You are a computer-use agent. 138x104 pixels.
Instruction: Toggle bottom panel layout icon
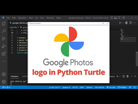point(115,18)
